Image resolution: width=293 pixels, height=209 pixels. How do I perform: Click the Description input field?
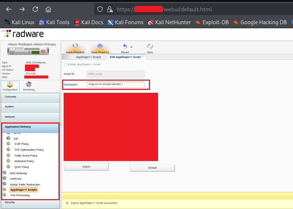115,84
